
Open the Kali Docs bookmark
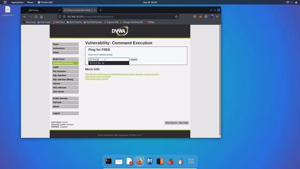[x=59, y=22]
